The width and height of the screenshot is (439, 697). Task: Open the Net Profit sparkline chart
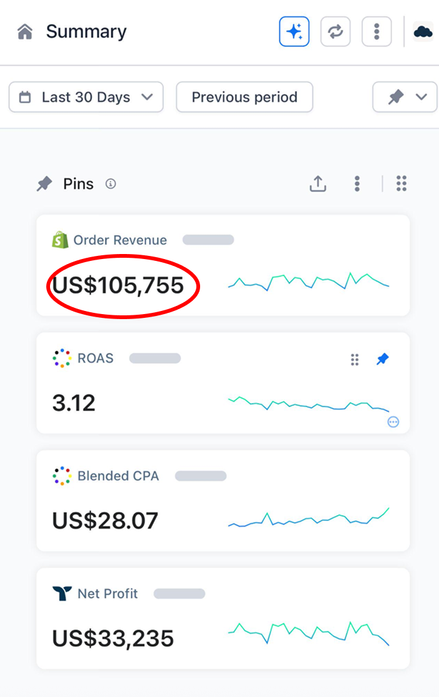point(308,633)
